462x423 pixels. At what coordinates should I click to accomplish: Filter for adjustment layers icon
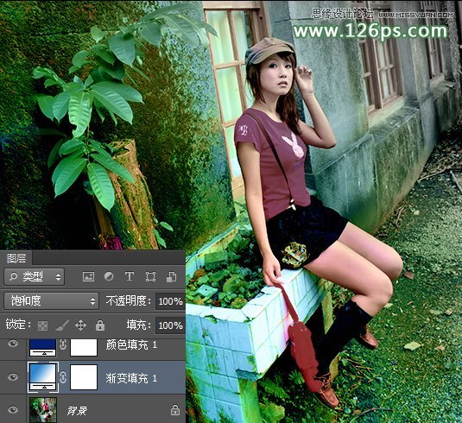tap(109, 276)
